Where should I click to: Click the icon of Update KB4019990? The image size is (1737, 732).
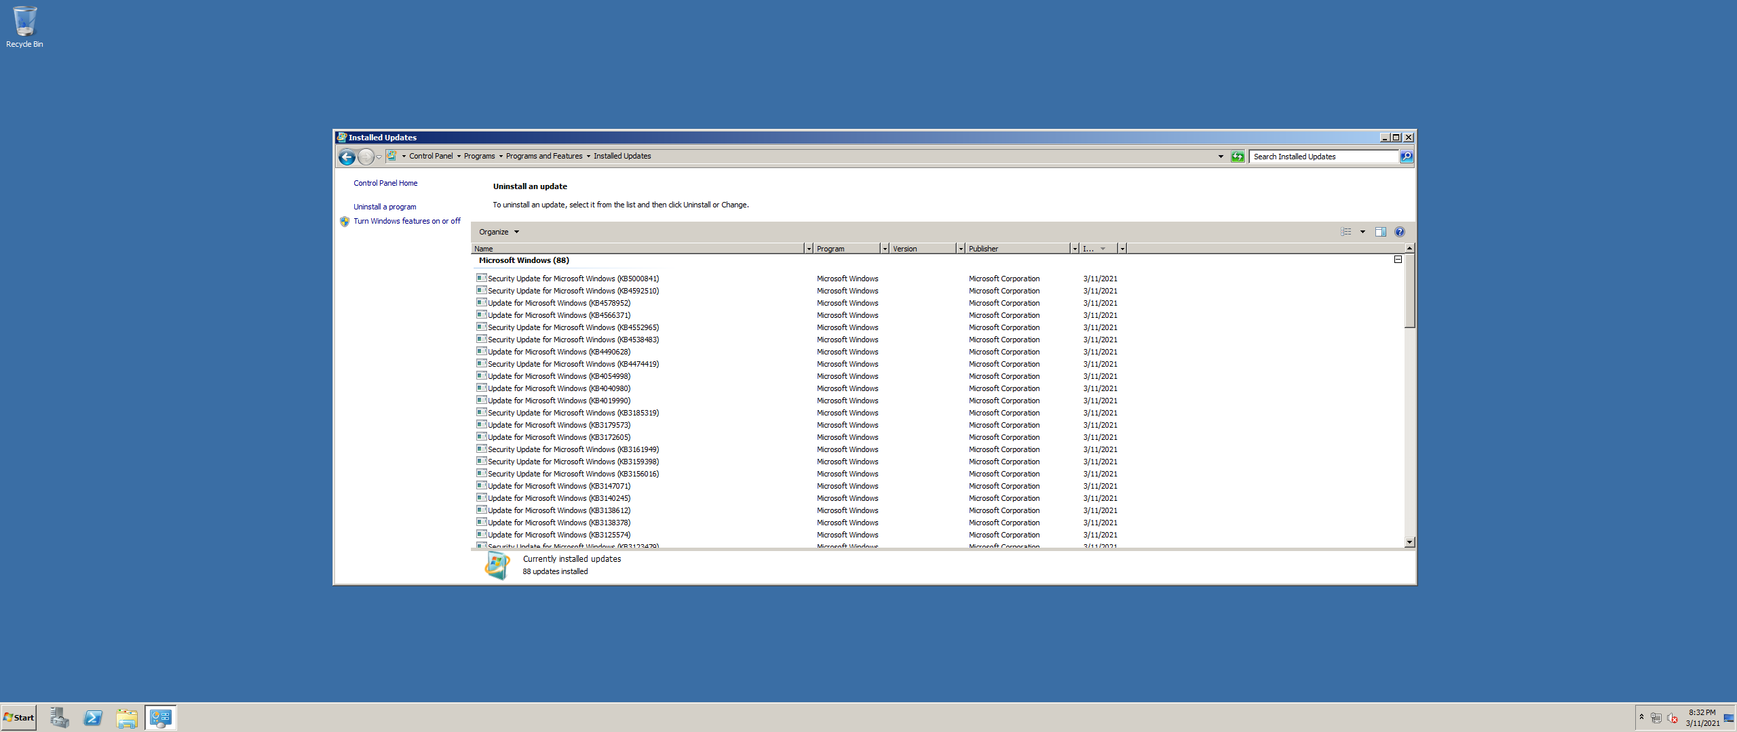click(482, 400)
